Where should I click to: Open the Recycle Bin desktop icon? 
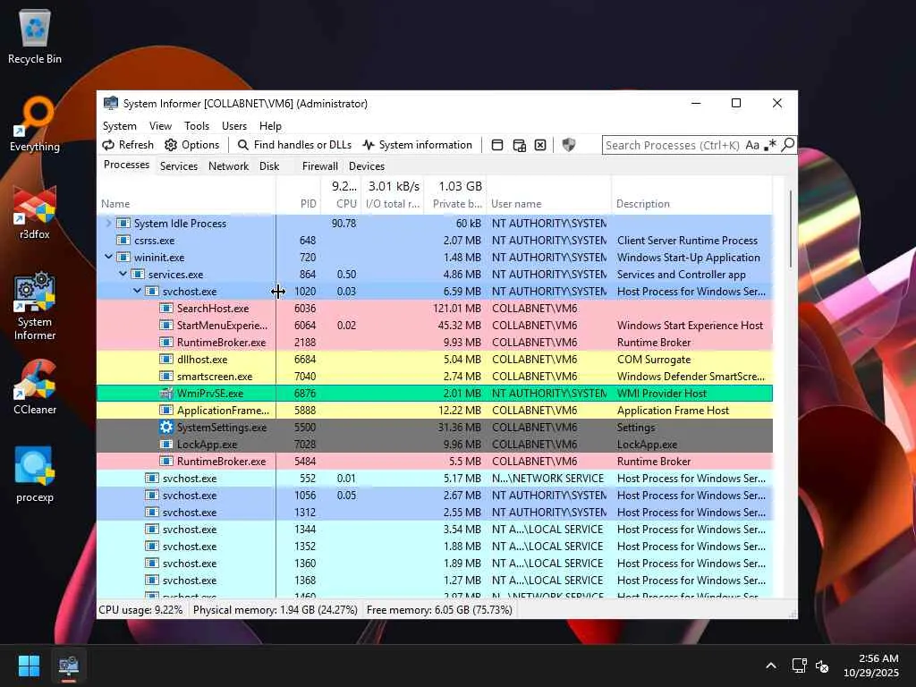coord(35,37)
